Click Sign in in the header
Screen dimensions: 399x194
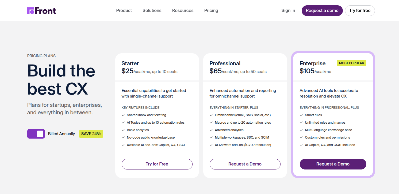click(x=288, y=11)
